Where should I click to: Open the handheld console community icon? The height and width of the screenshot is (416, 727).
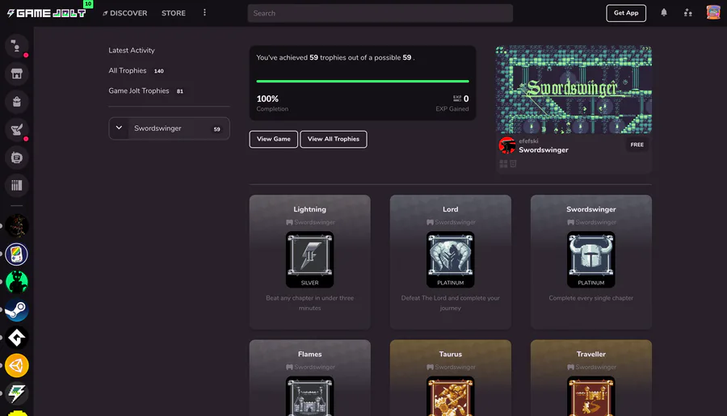17,254
